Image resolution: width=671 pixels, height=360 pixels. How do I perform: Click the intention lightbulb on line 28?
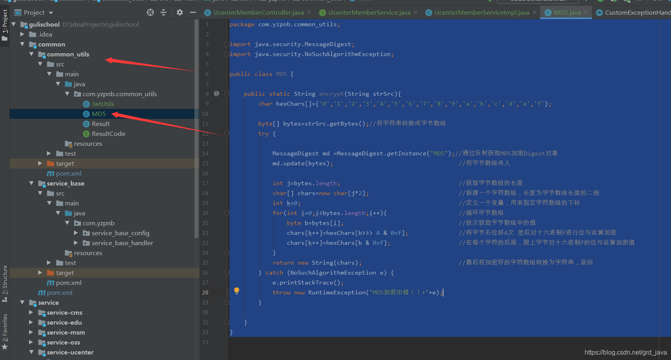pyautogui.click(x=237, y=291)
